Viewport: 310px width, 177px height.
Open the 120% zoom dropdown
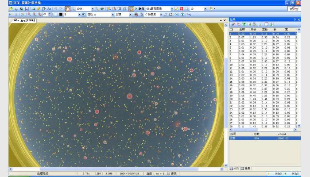click(x=92, y=8)
